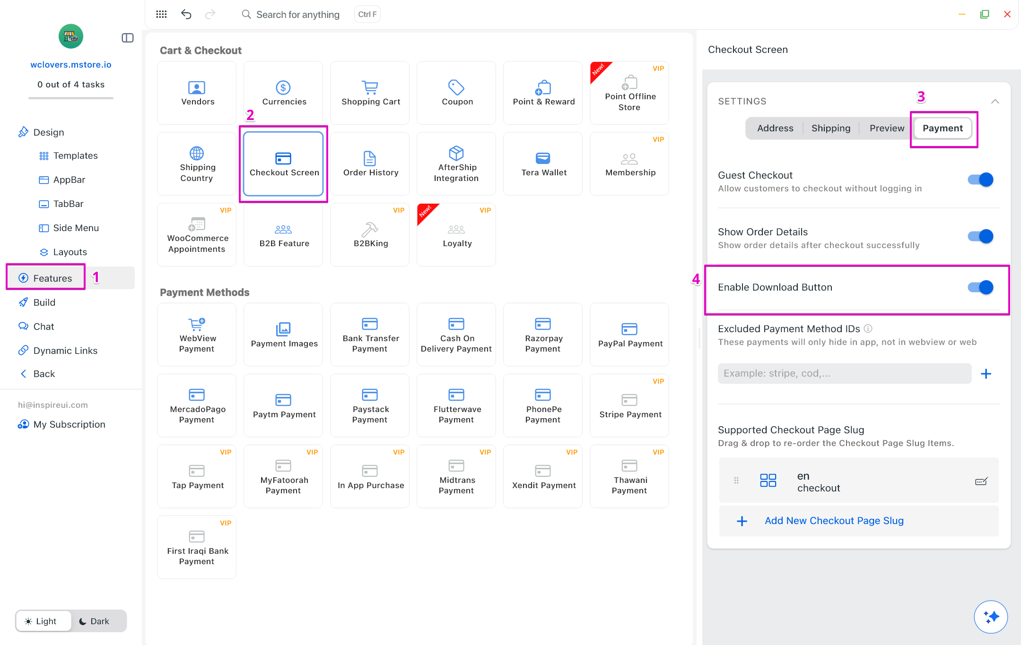Disable the Guest Checkout toggle
Screen dimensions: 1021x645
click(x=980, y=180)
